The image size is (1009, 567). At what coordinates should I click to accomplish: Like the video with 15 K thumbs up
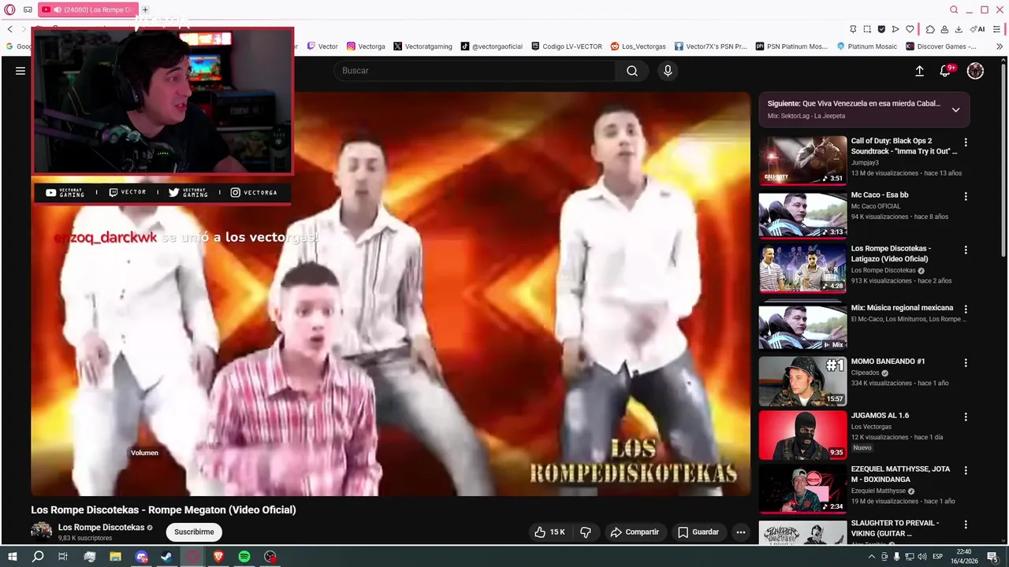pyautogui.click(x=549, y=532)
